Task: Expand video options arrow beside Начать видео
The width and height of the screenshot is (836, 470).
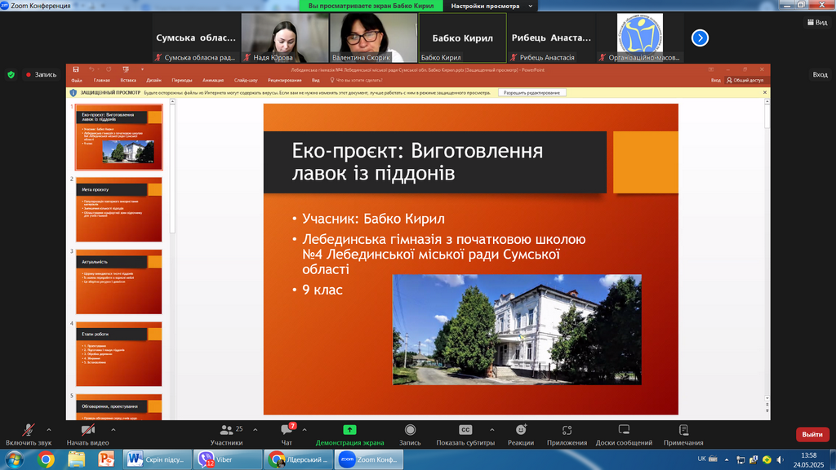Action: 113,429
